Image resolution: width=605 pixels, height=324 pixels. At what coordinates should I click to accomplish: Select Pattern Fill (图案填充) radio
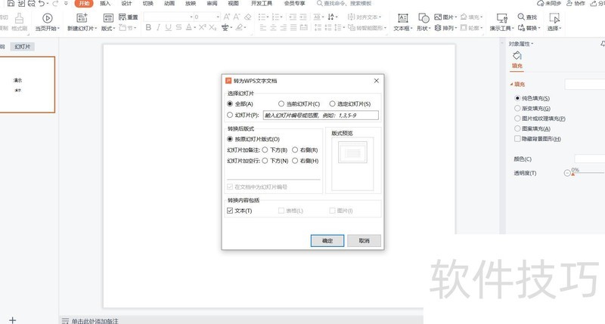pos(517,128)
